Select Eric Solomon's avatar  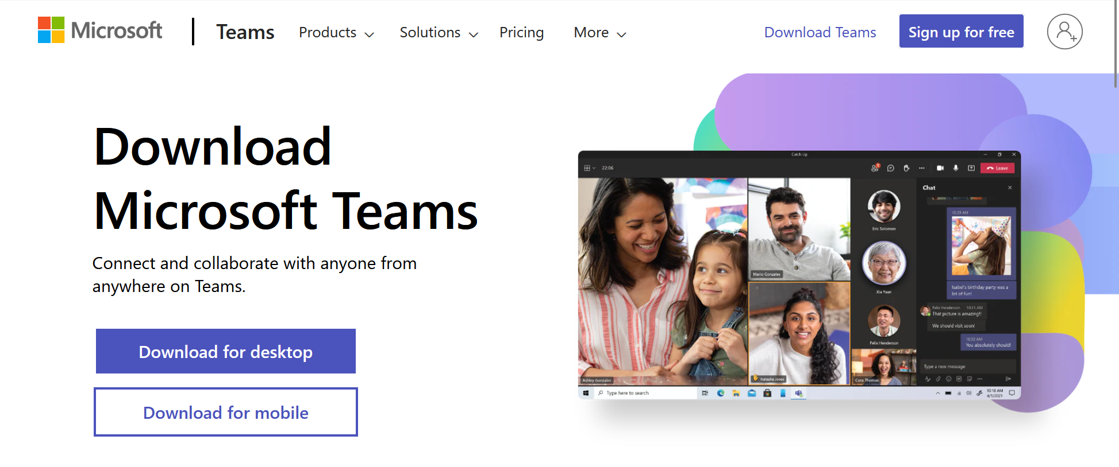tap(884, 207)
